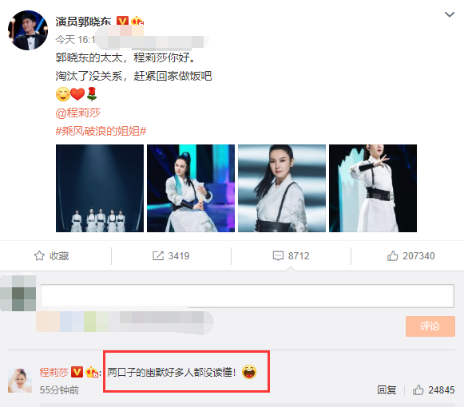Click into the comment text box
This screenshot has height=407, width=464.
[248, 296]
